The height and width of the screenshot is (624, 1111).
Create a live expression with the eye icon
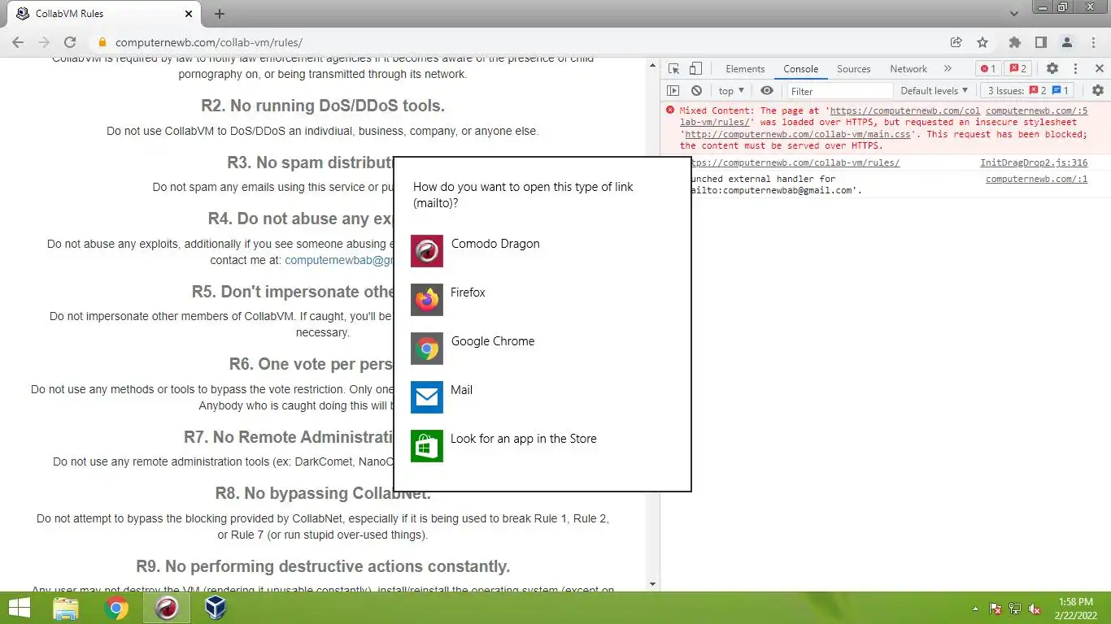(x=767, y=91)
